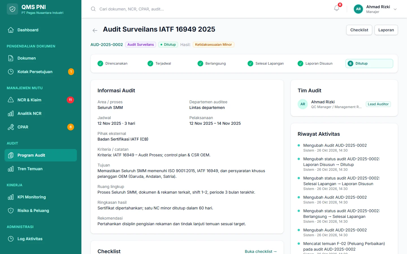This screenshot has height=254, width=407.
Task: Click the Mencatat temuan F-02 activity entry
Action: 344,248
